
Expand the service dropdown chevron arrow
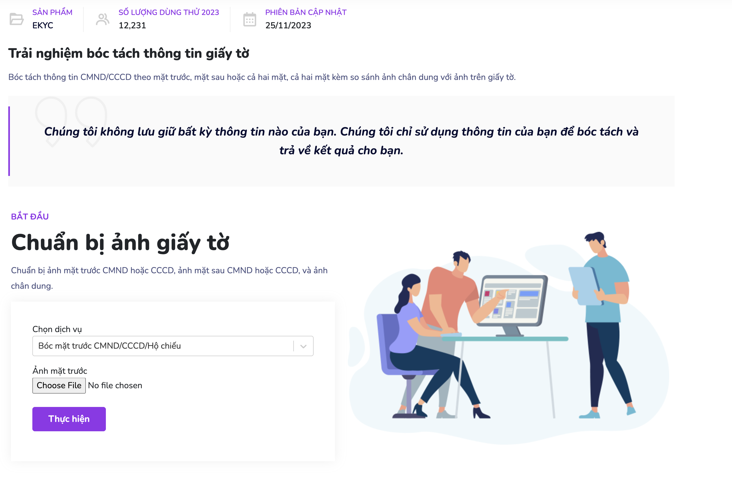303,346
